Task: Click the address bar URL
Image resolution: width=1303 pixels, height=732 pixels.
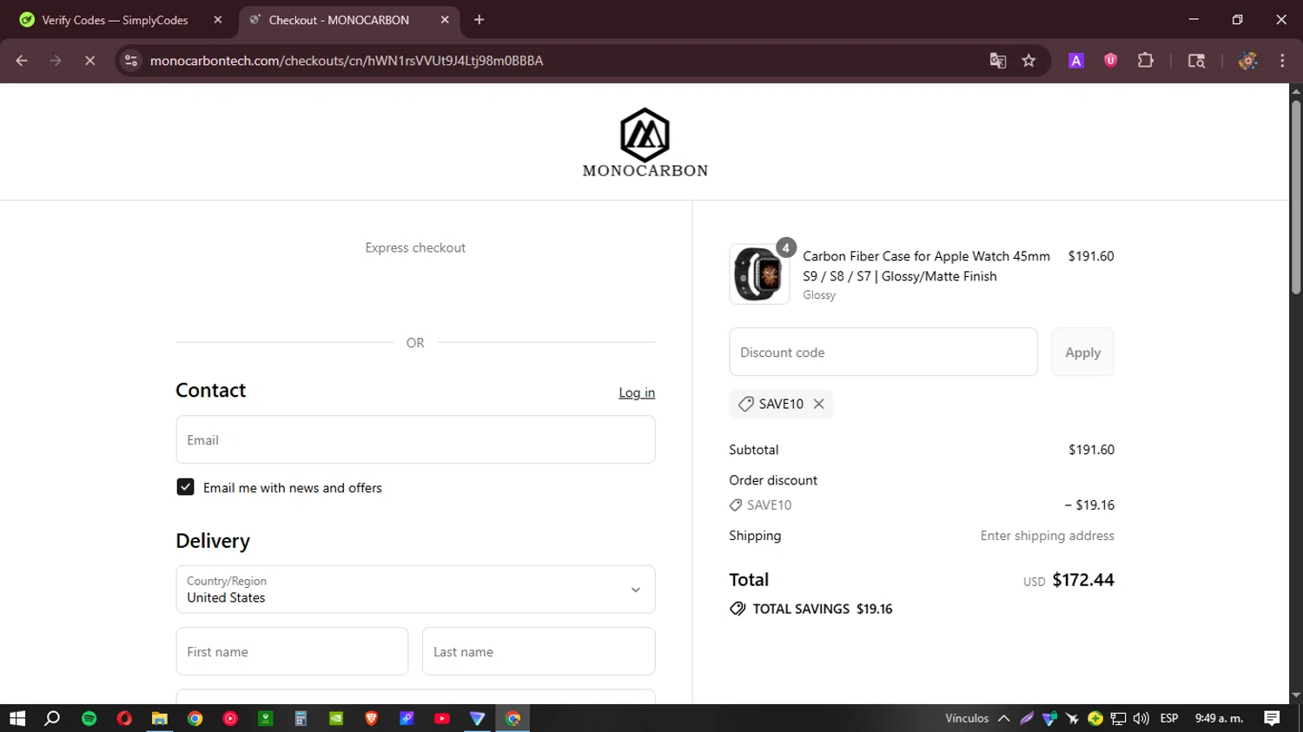Action: tap(347, 61)
